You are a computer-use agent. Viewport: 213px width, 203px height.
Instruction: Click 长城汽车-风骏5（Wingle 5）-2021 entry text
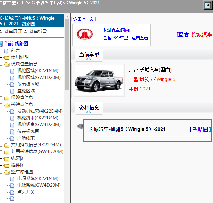click(x=127, y=129)
